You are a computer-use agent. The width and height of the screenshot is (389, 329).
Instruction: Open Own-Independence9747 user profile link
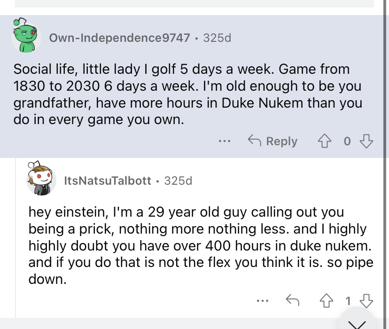pyautogui.click(x=120, y=38)
